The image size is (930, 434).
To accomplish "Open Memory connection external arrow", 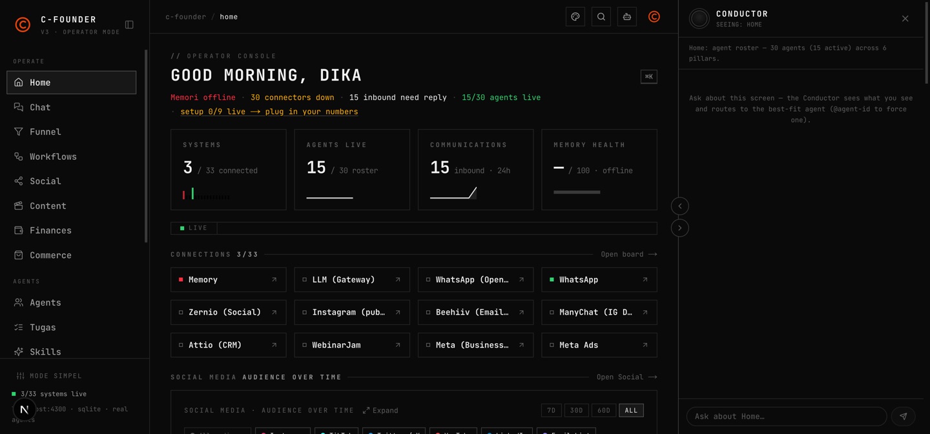I will click(x=274, y=280).
